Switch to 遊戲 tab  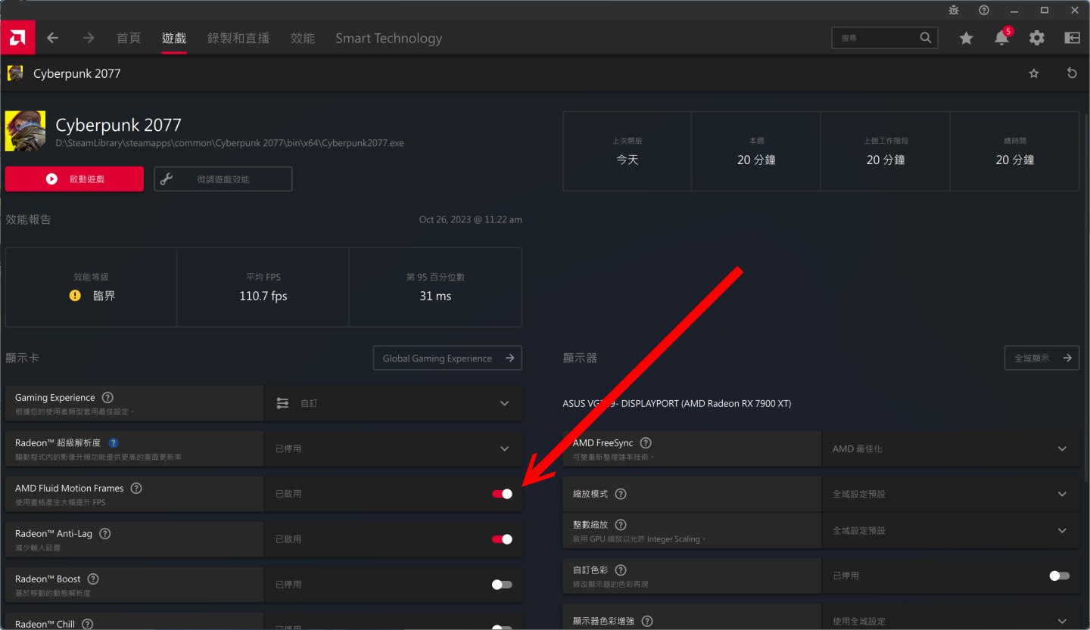click(174, 38)
